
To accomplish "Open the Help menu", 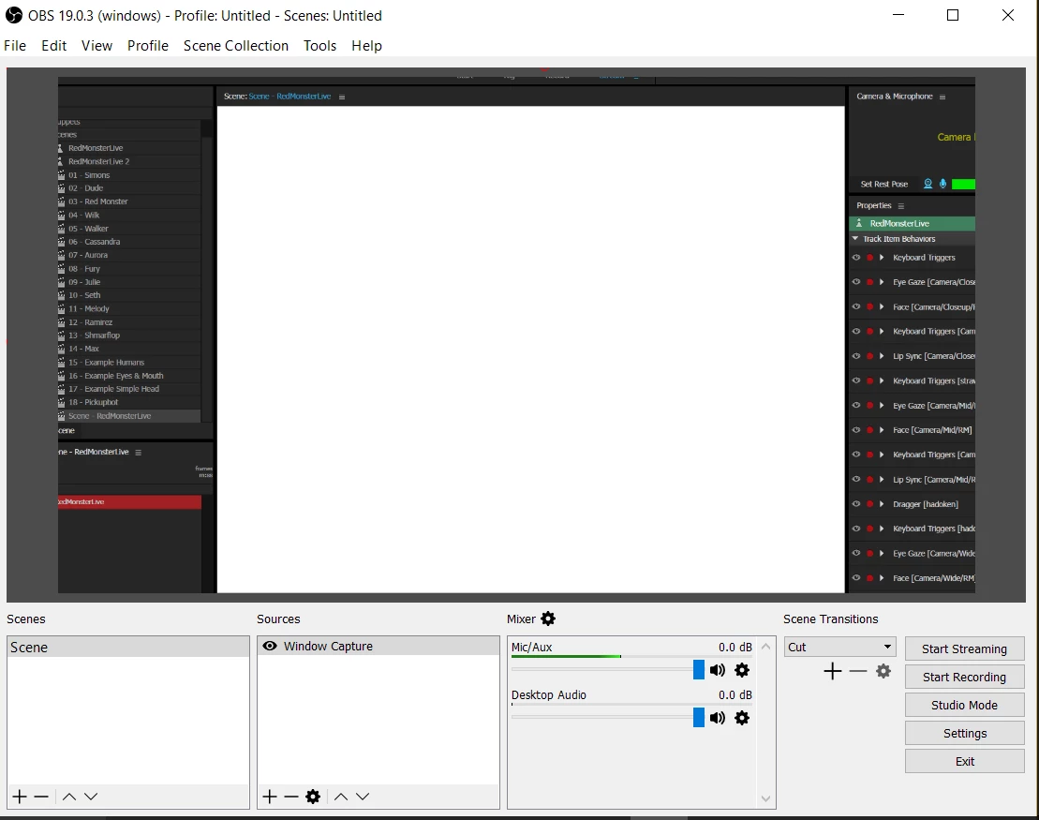I will 366,46.
